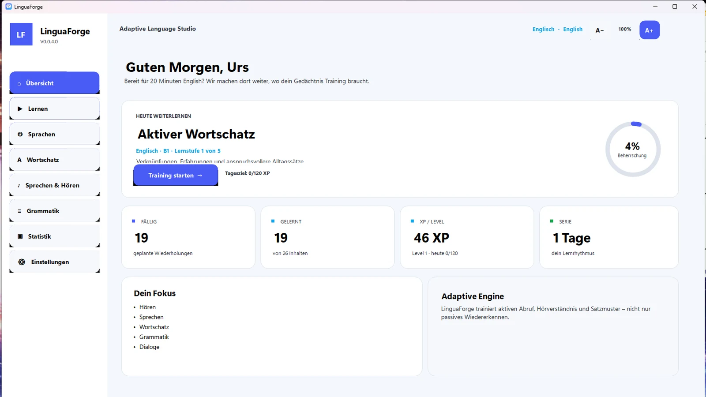
Task: Click the Level 1 · heute 0/120 text
Action: pos(435,253)
